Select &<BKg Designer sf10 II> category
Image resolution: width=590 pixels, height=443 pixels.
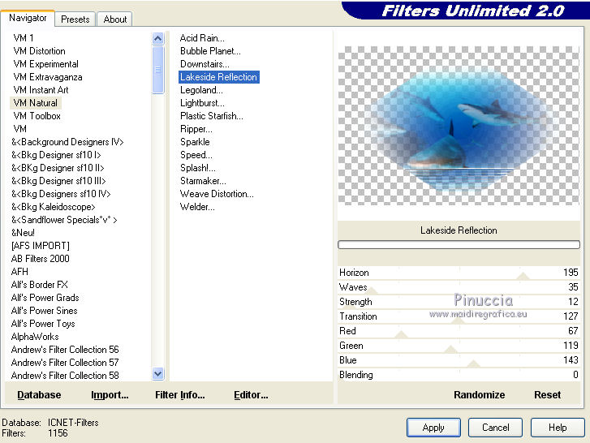tap(58, 168)
